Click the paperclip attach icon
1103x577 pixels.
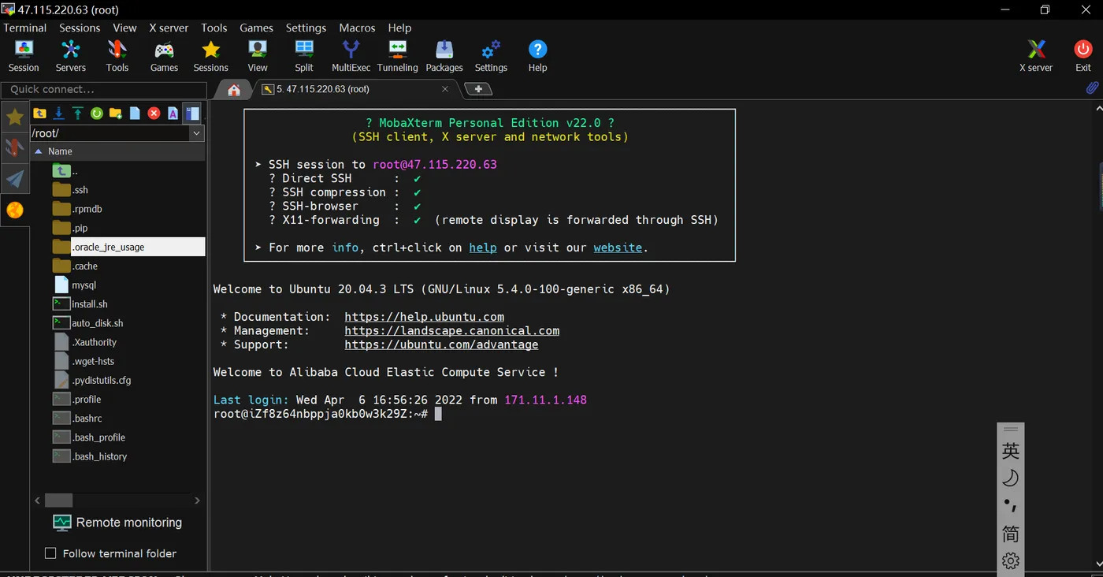tap(1092, 87)
